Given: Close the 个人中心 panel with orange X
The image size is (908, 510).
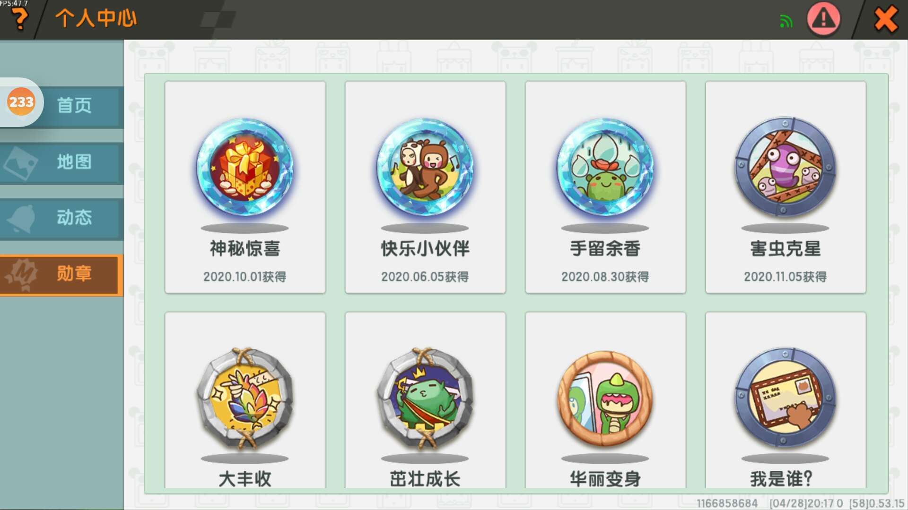Looking at the screenshot, I should [x=886, y=19].
